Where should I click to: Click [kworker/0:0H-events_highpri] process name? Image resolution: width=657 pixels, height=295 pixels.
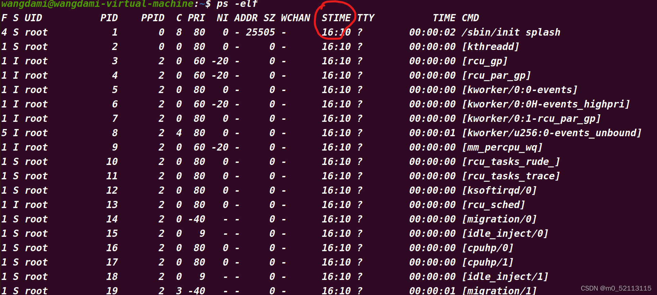pos(546,104)
